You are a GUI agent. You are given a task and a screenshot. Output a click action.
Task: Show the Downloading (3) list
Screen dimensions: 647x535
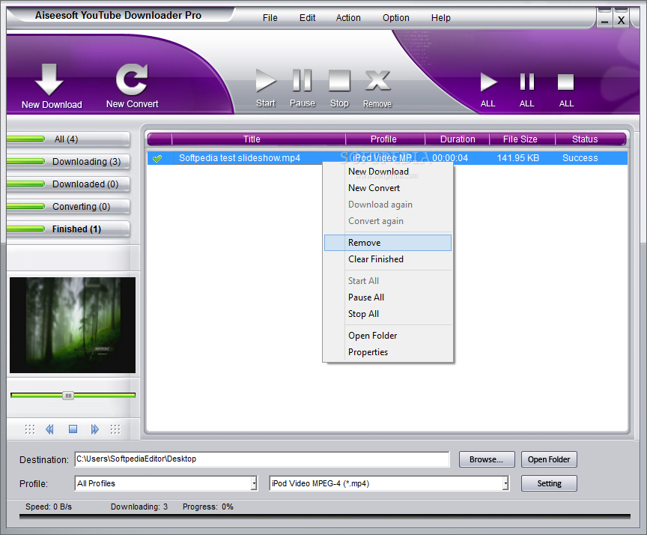point(68,161)
